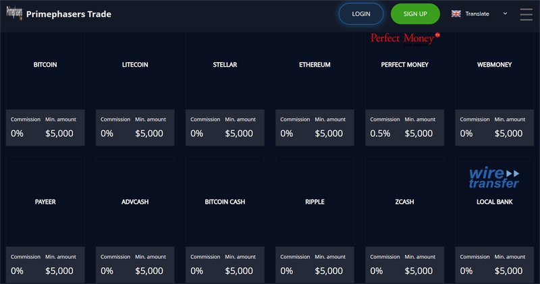Click the wire transfer logo

494,177
